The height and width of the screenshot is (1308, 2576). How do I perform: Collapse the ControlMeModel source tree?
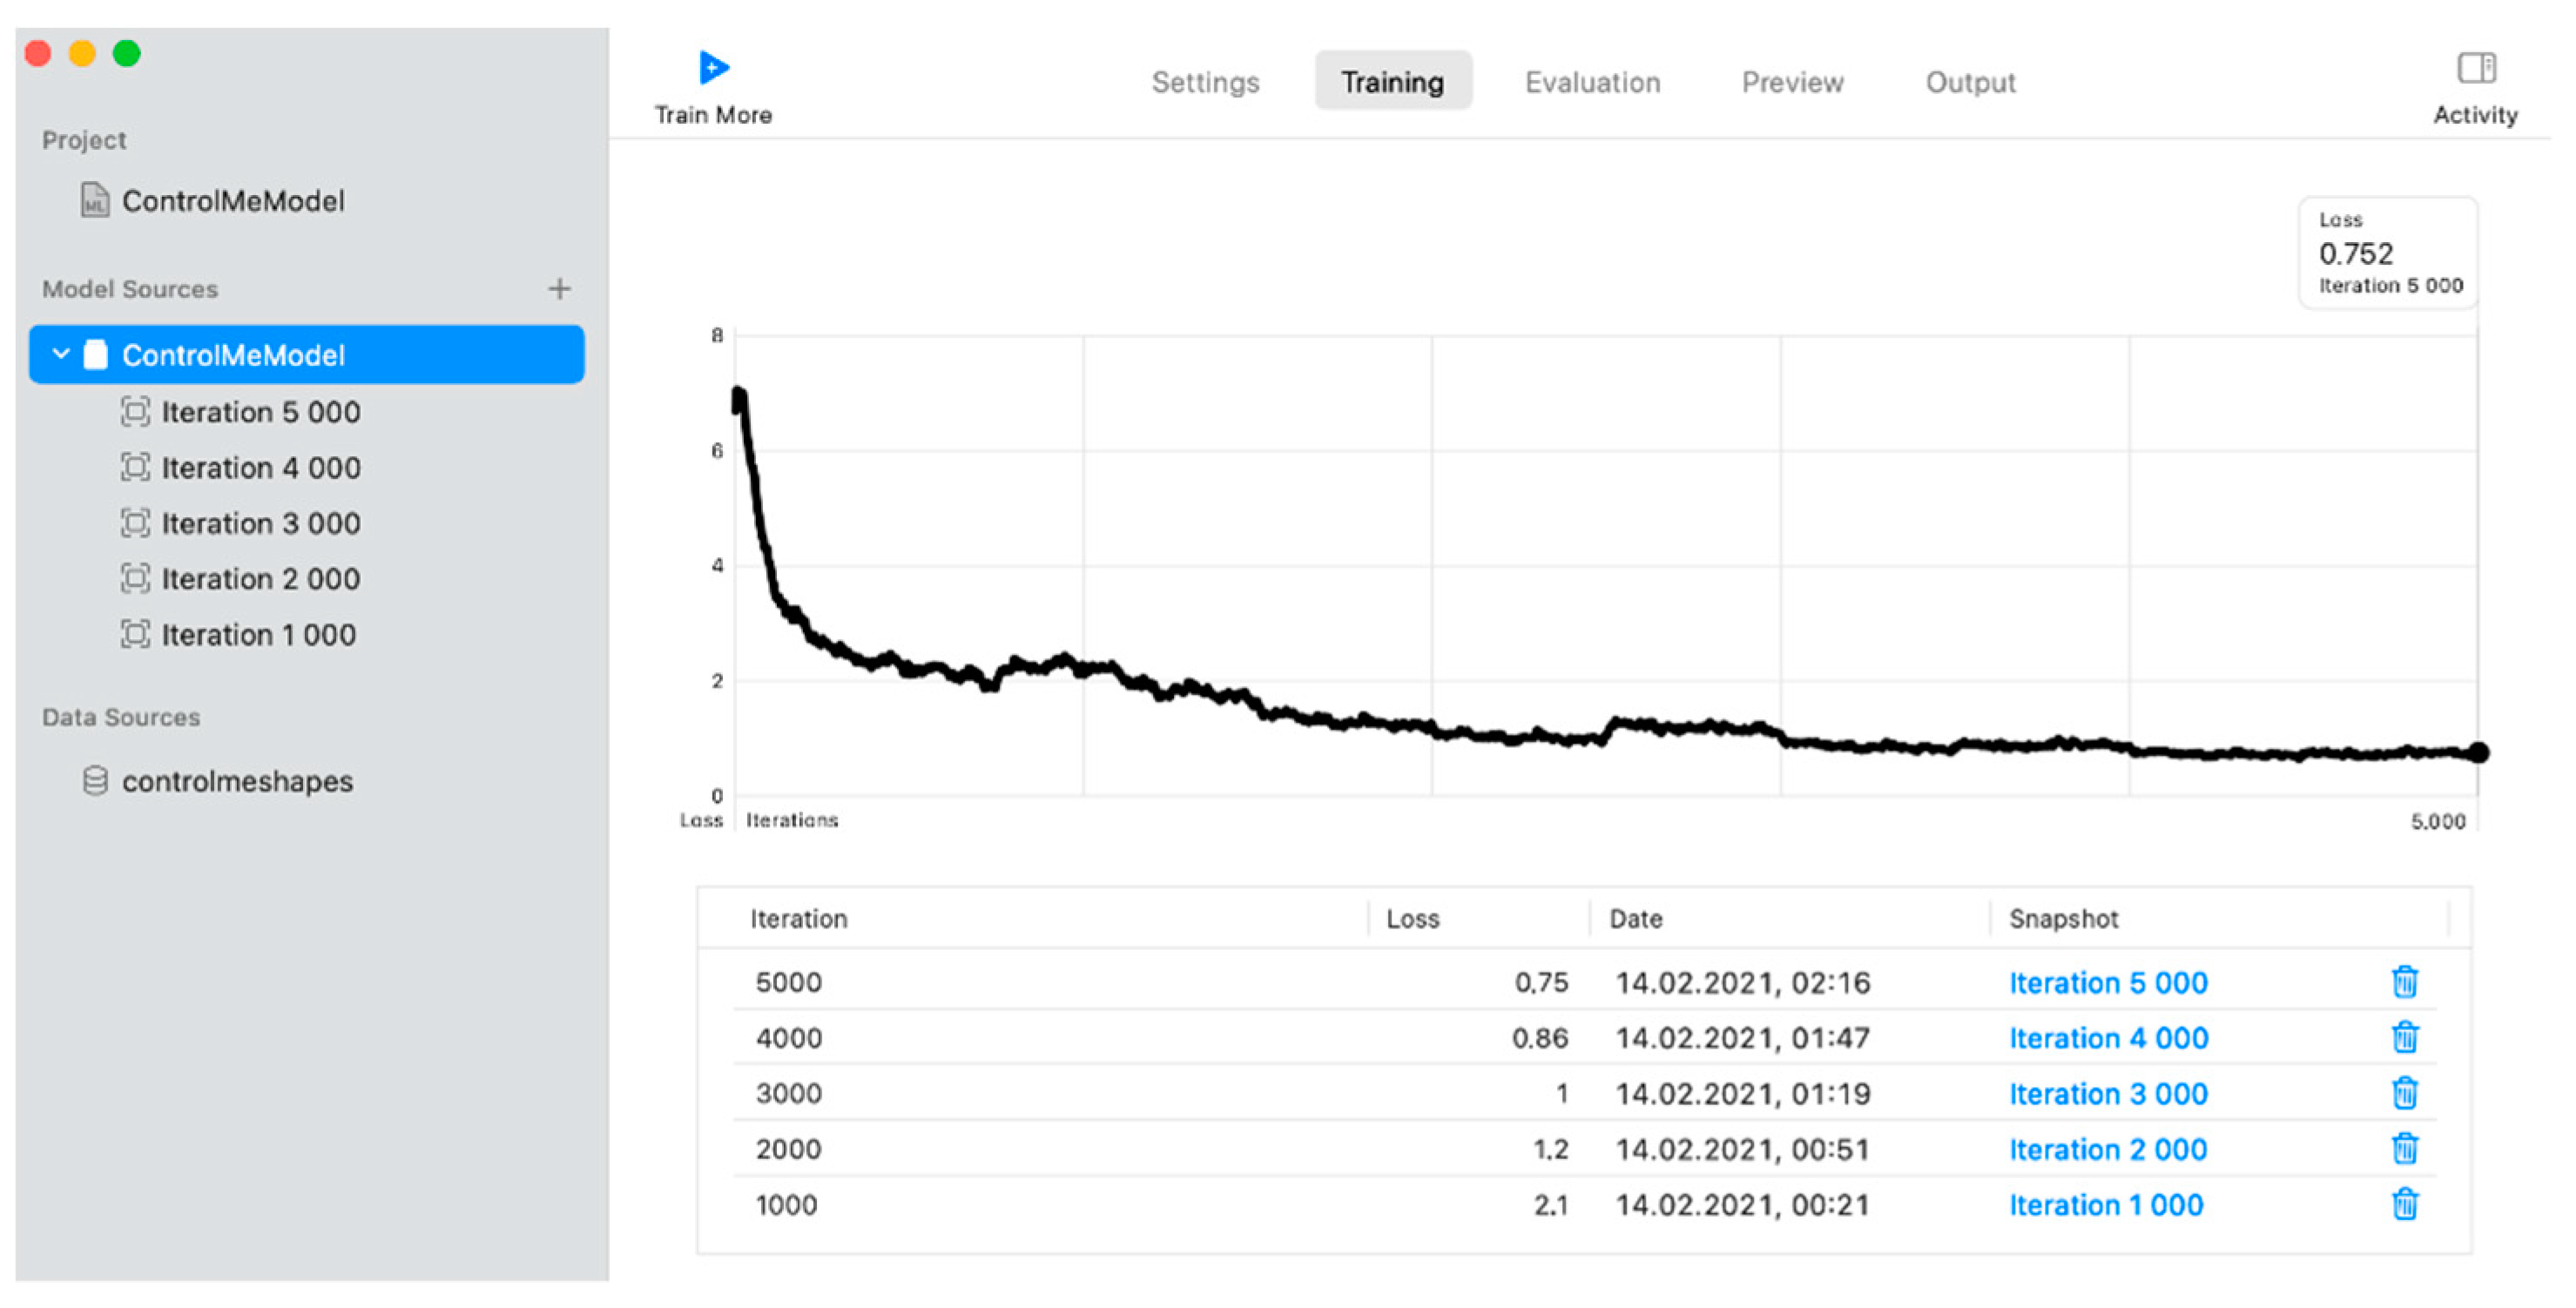tap(61, 354)
